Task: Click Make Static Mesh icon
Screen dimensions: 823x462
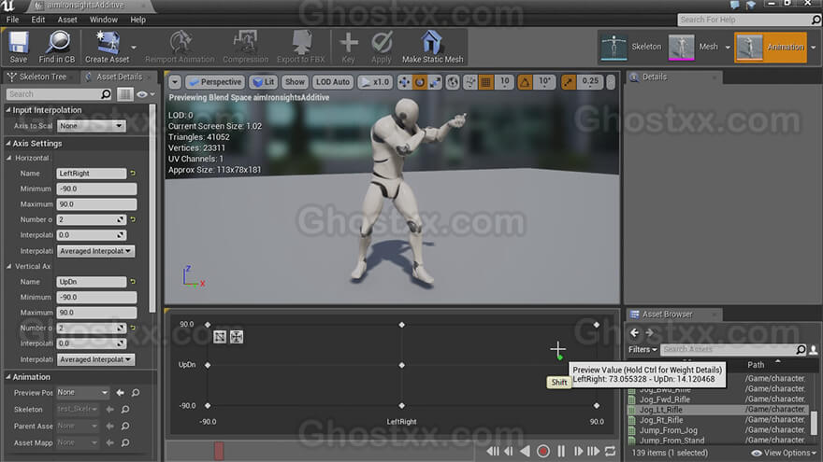Action: click(x=432, y=48)
